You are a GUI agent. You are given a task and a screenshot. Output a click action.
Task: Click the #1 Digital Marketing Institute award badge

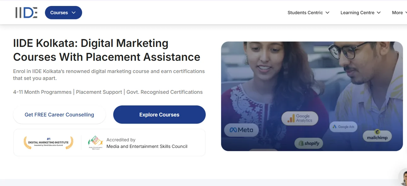[48, 142]
